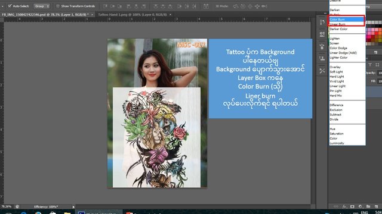Collapse the panel dock double-arrow

(x=325, y=13)
